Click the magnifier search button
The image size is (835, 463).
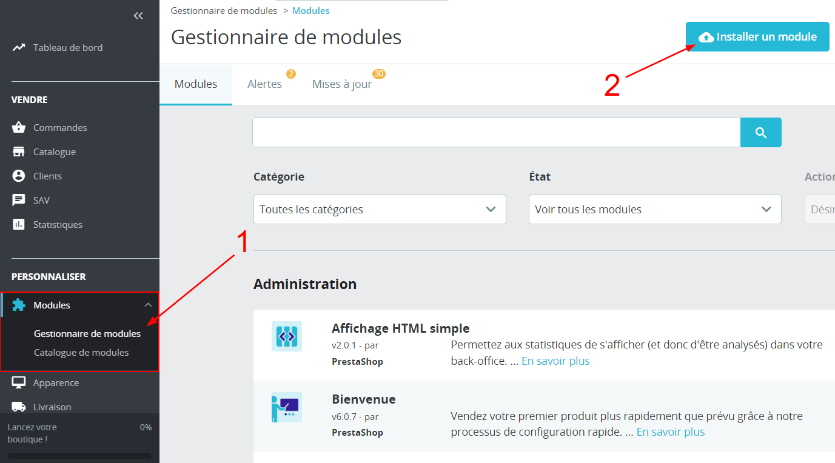click(x=760, y=133)
